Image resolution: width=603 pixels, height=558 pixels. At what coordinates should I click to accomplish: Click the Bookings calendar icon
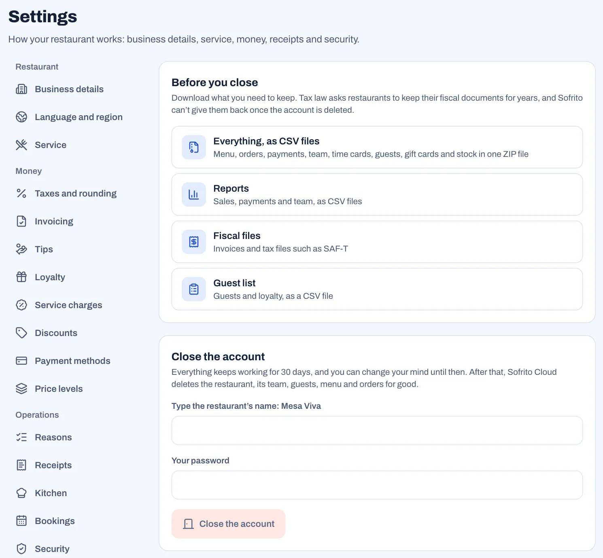tap(21, 521)
